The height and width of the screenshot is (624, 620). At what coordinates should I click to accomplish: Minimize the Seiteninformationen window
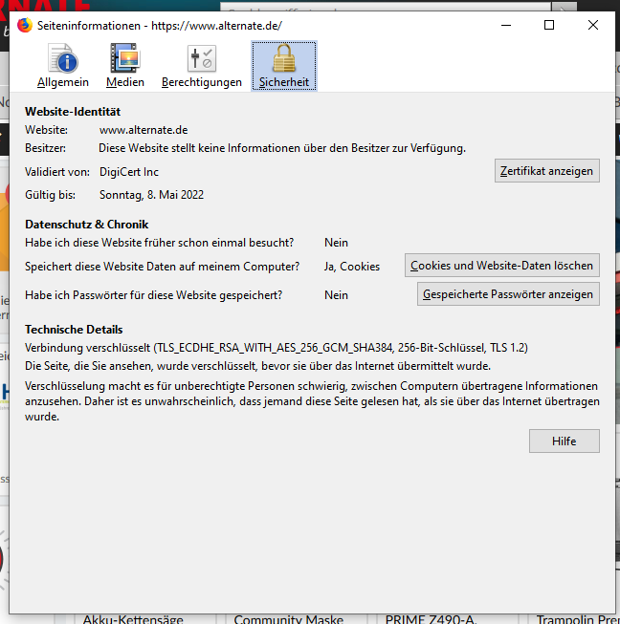506,25
